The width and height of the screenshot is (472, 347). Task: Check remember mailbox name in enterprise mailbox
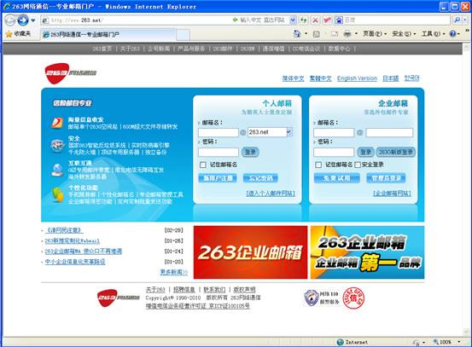tap(318, 165)
